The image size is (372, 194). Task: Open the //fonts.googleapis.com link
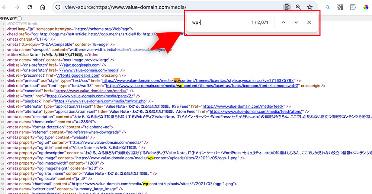[78, 75]
